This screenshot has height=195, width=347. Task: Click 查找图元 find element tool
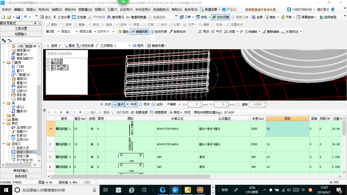coord(116,17)
